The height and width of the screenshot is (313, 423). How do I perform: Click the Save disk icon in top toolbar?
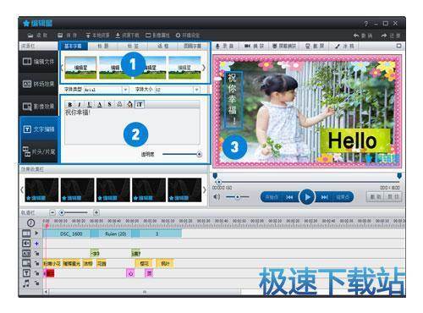pos(60,36)
